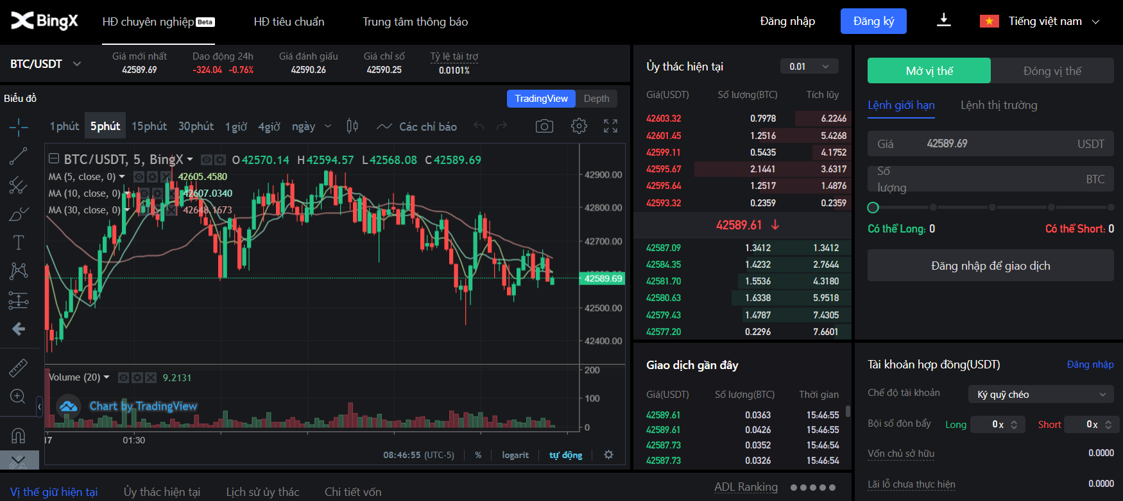
Task: Open chart settings gear in top toolbar
Action: click(x=579, y=126)
